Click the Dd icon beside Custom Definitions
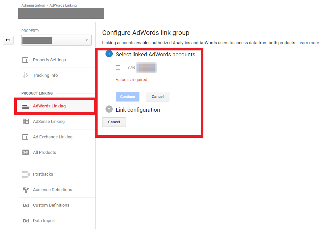This screenshot has width=326, height=229. pos(26,205)
